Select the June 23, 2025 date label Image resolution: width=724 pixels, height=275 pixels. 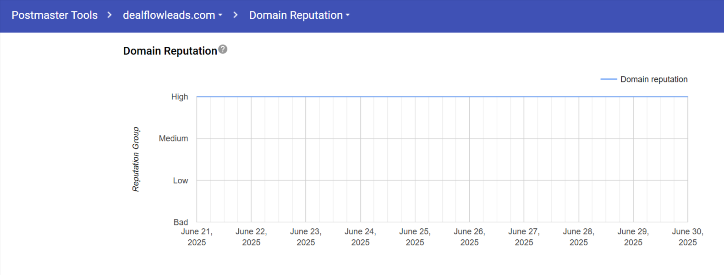click(x=306, y=237)
